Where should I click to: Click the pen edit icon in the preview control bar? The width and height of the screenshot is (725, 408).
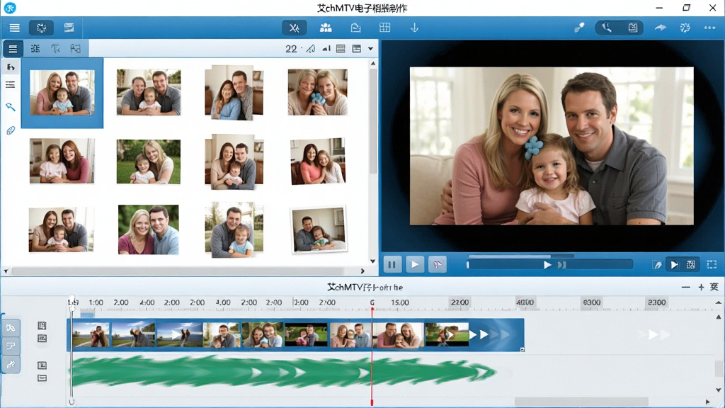tap(656, 265)
